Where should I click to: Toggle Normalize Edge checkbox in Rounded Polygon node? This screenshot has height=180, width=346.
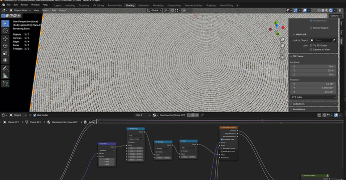[x=222, y=139]
